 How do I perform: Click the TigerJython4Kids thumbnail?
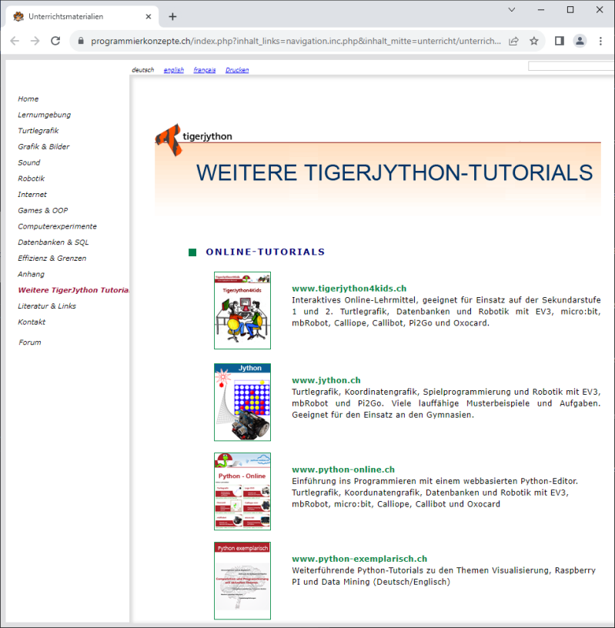coord(242,310)
